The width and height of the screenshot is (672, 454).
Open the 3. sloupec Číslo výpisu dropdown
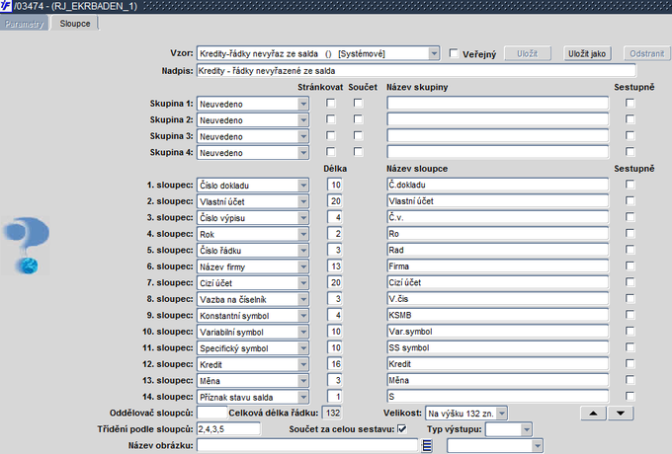click(x=303, y=217)
